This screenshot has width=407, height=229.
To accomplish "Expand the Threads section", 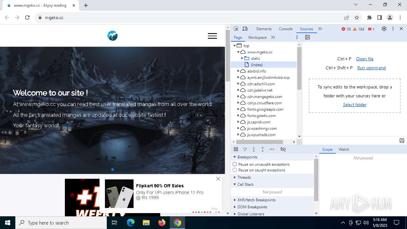I will (235, 177).
